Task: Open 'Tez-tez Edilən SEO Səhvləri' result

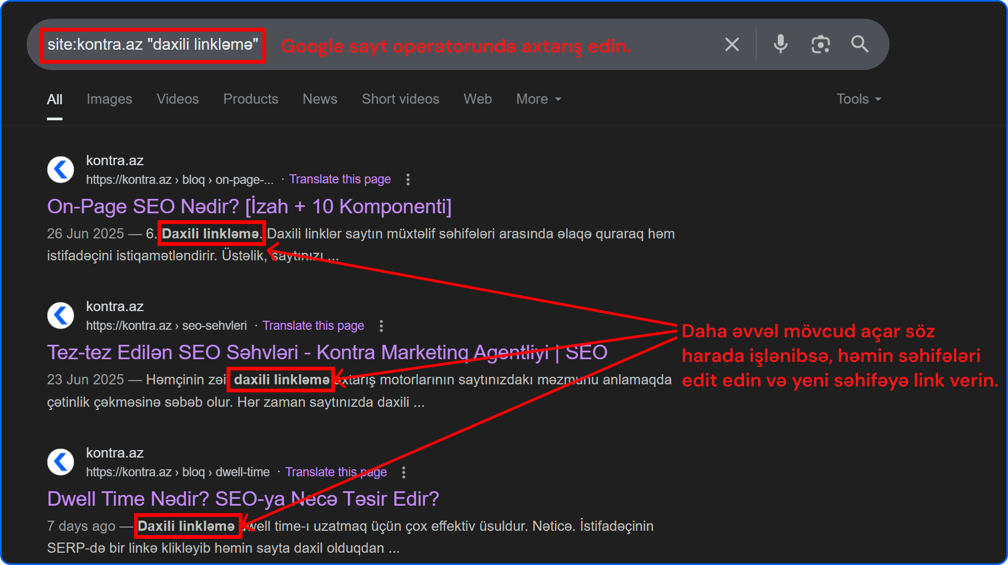Action: [327, 353]
